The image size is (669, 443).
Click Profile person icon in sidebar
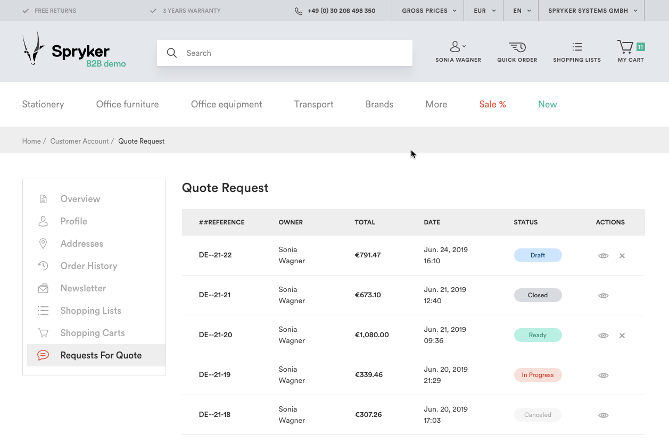(43, 221)
